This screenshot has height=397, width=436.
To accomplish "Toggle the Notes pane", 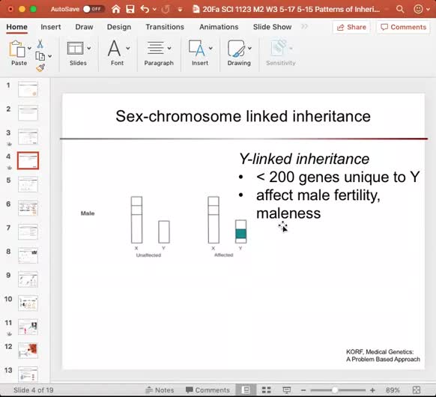I will (160, 390).
